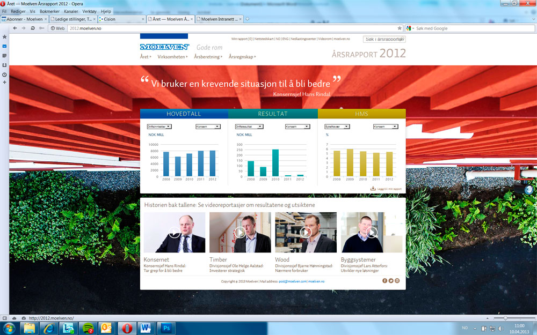Open the Mail panel in the sidebar
The image size is (537, 335).
(5, 46)
